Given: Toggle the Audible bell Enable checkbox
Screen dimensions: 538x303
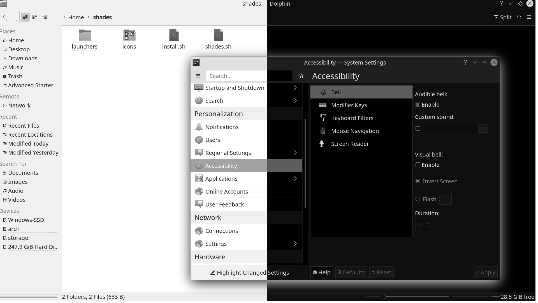Looking at the screenshot, I should click(x=418, y=105).
